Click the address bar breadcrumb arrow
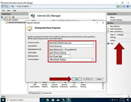Viewport: 131px width, 102px height. [x=30, y=6]
